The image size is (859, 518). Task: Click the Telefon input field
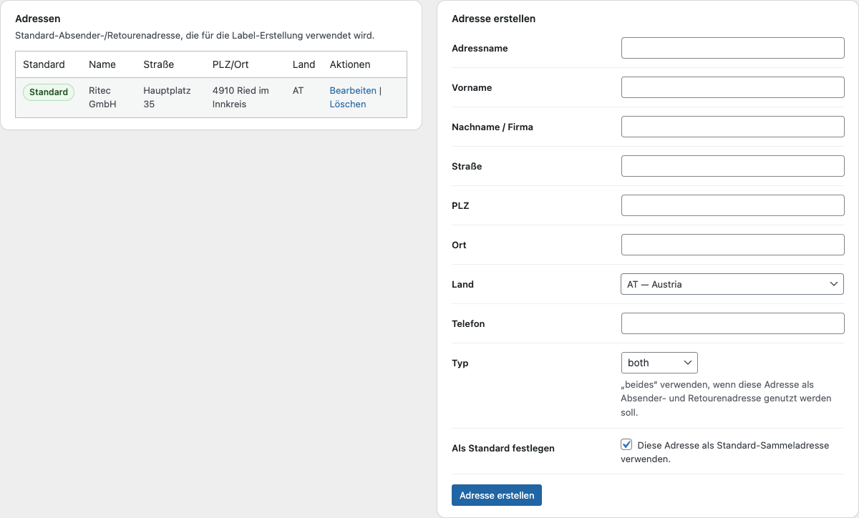click(732, 323)
